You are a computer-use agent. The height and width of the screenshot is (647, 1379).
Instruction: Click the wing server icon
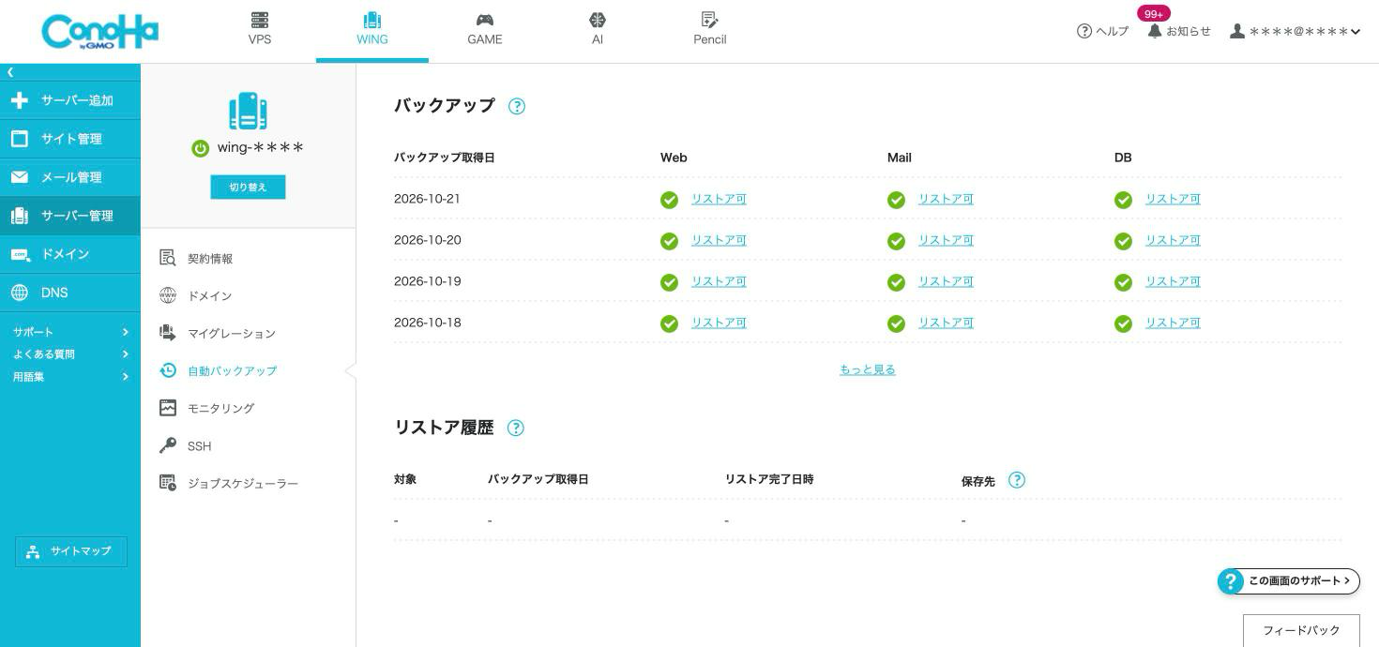[248, 111]
